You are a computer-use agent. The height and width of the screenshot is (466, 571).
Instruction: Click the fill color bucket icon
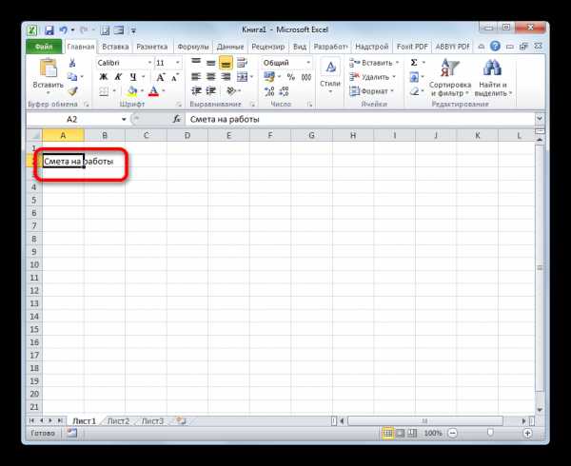pyautogui.click(x=132, y=91)
